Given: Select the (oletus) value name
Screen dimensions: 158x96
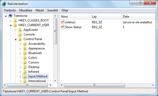Looking at the screenshot, I should [x=70, y=22].
